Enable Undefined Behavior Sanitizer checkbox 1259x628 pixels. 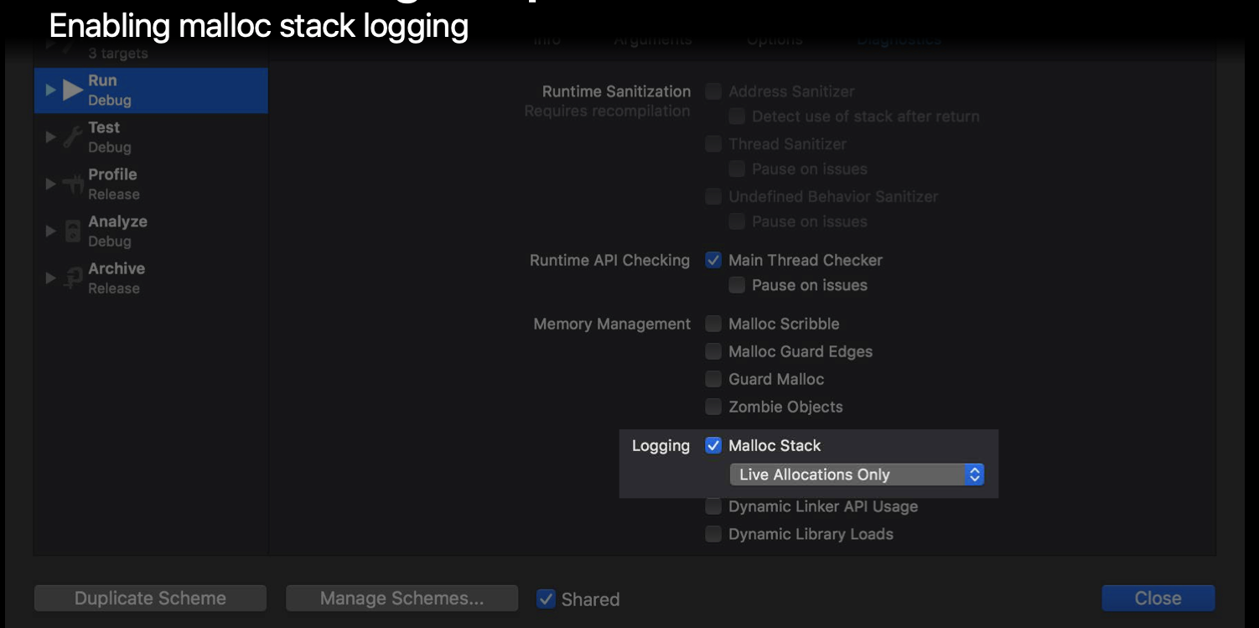[x=713, y=197]
